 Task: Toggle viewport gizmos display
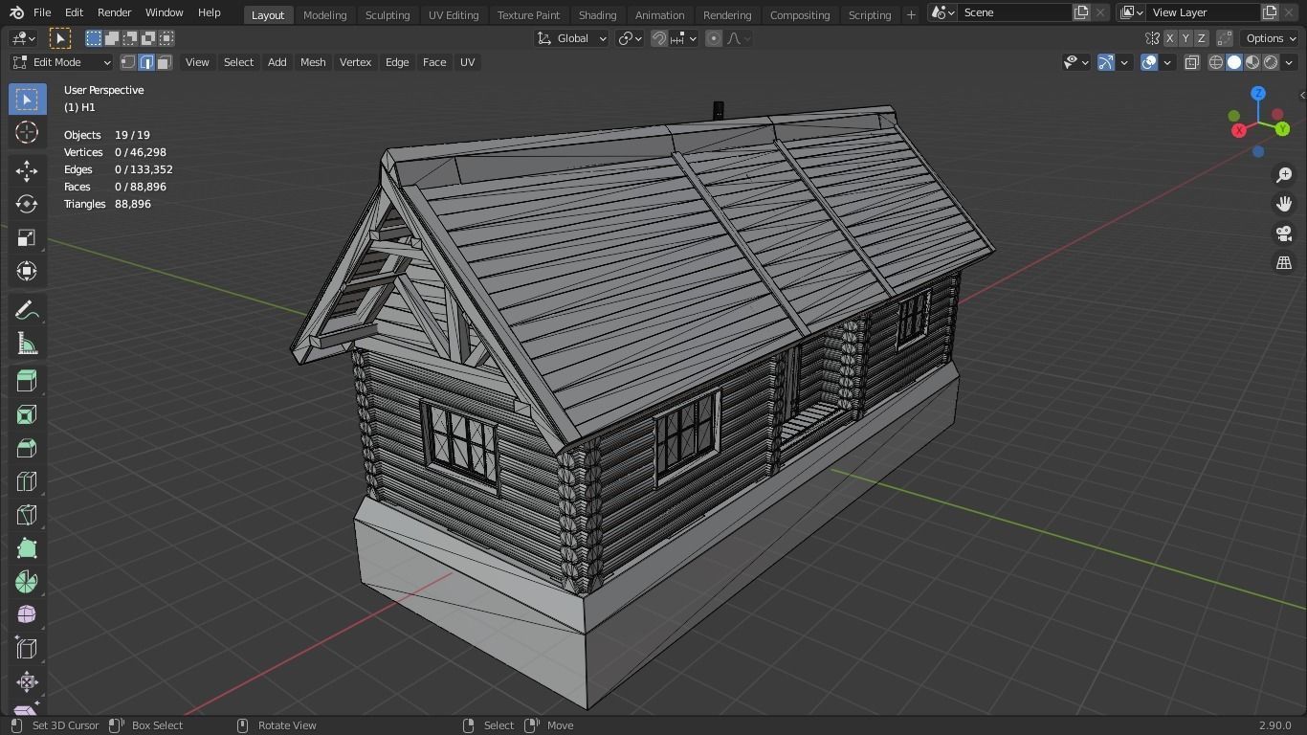1106,62
